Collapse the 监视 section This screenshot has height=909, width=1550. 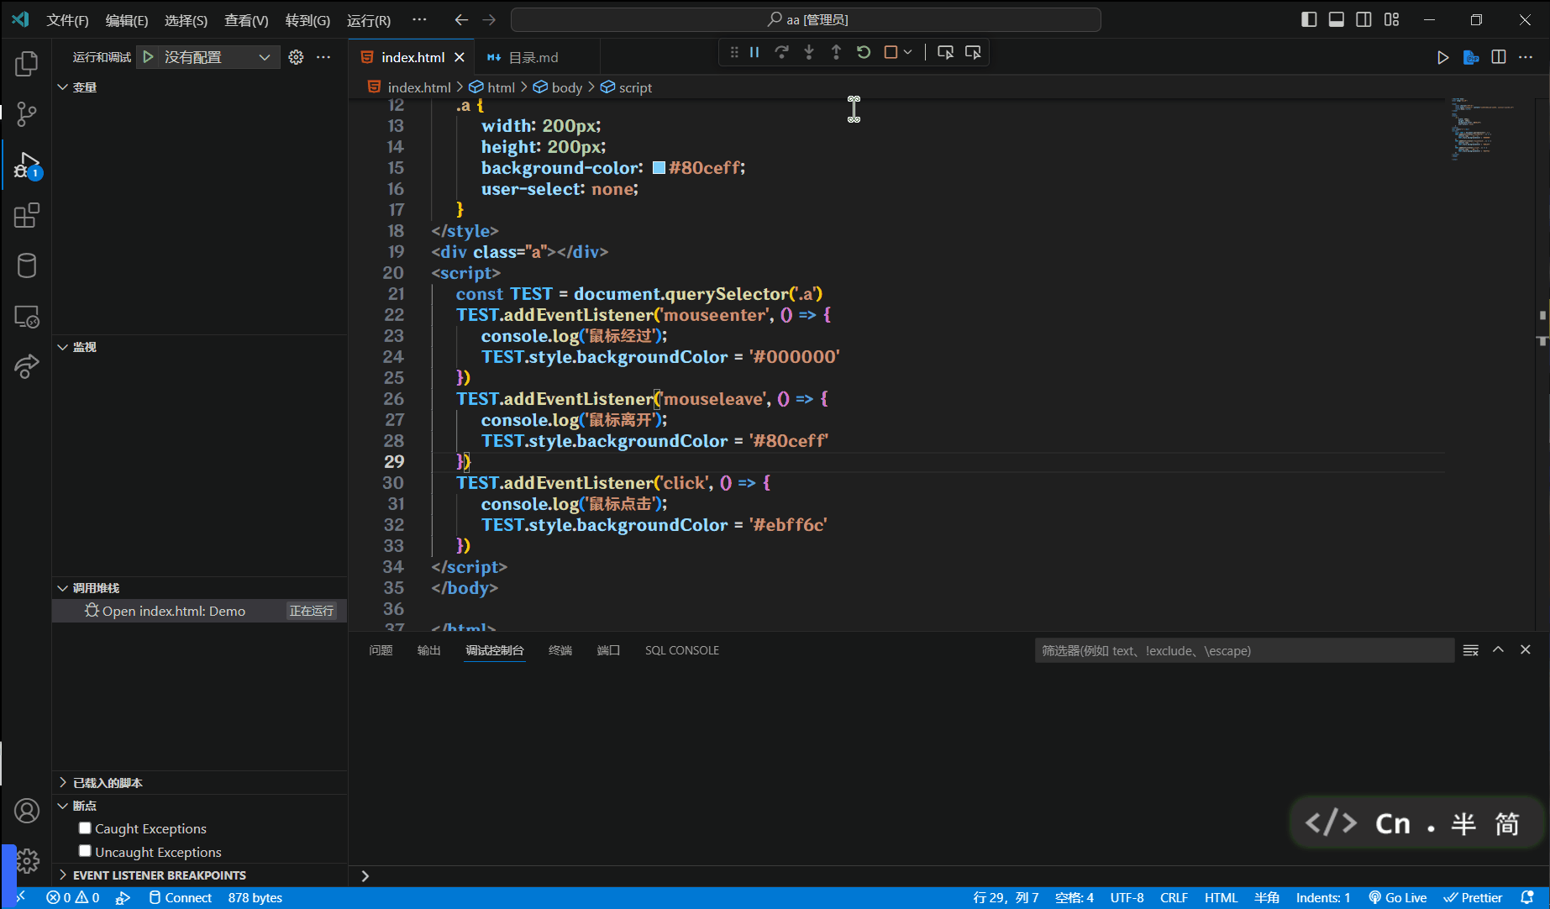point(62,347)
